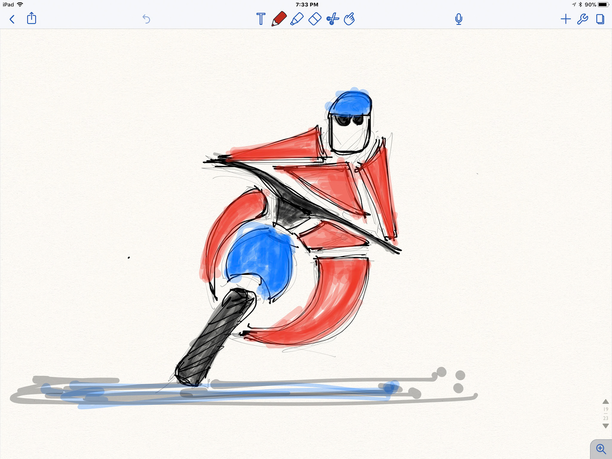The width and height of the screenshot is (612, 459).
Task: Open the zoom magnifier window
Action: click(601, 449)
